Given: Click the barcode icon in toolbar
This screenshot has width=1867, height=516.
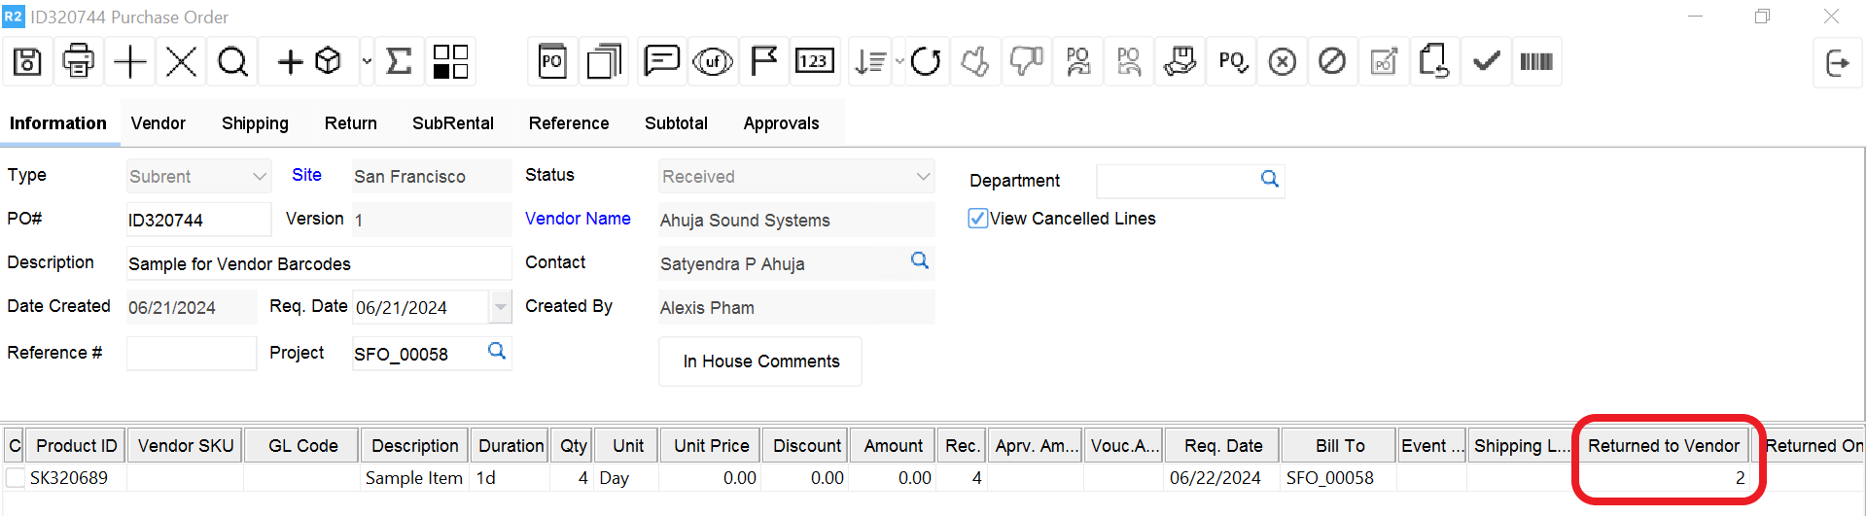Looking at the screenshot, I should click(x=1535, y=62).
